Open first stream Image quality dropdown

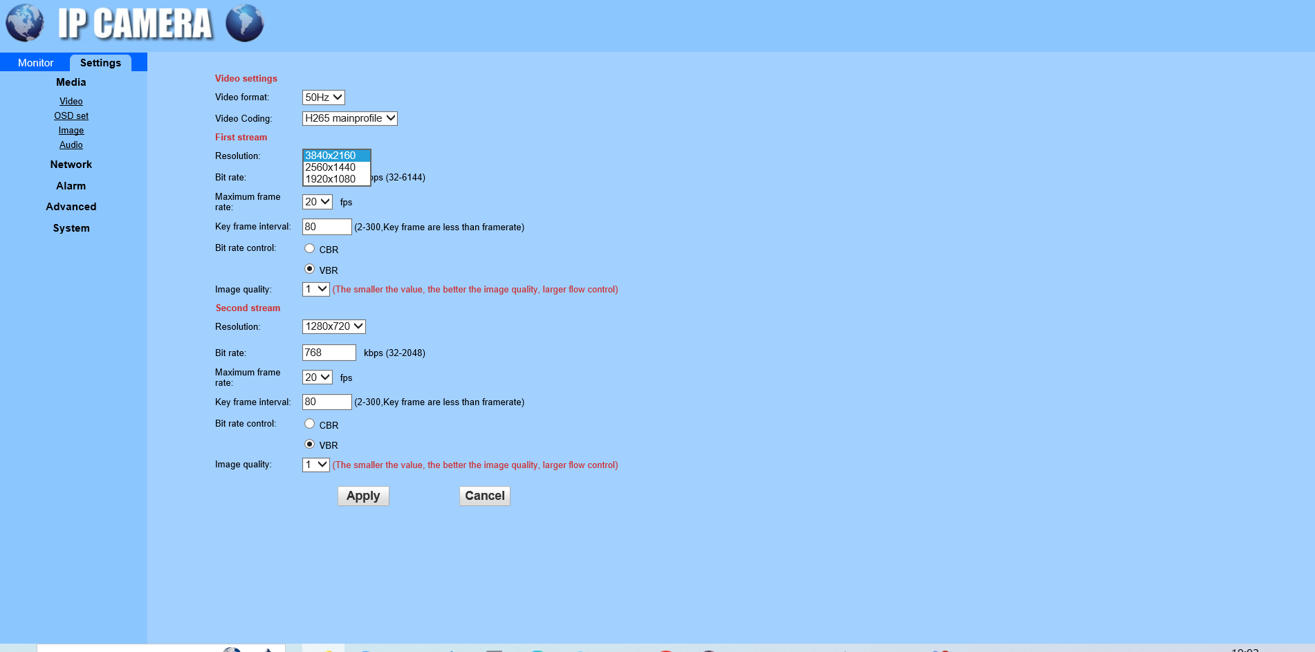coord(315,289)
